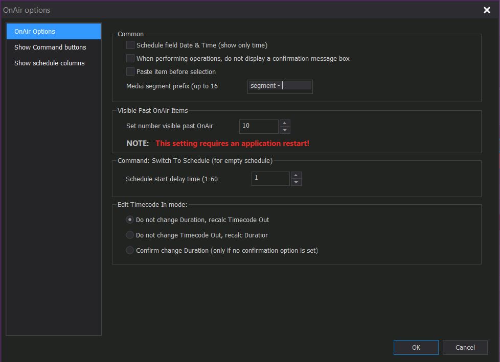Image resolution: width=500 pixels, height=362 pixels.
Task: Confirm settings with the OK button
Action: click(416, 347)
